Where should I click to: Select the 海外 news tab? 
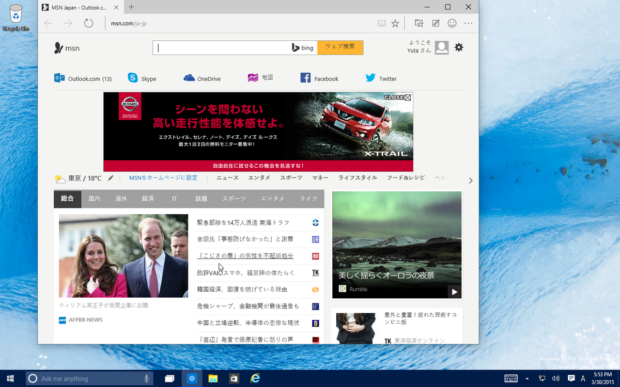[x=121, y=199]
